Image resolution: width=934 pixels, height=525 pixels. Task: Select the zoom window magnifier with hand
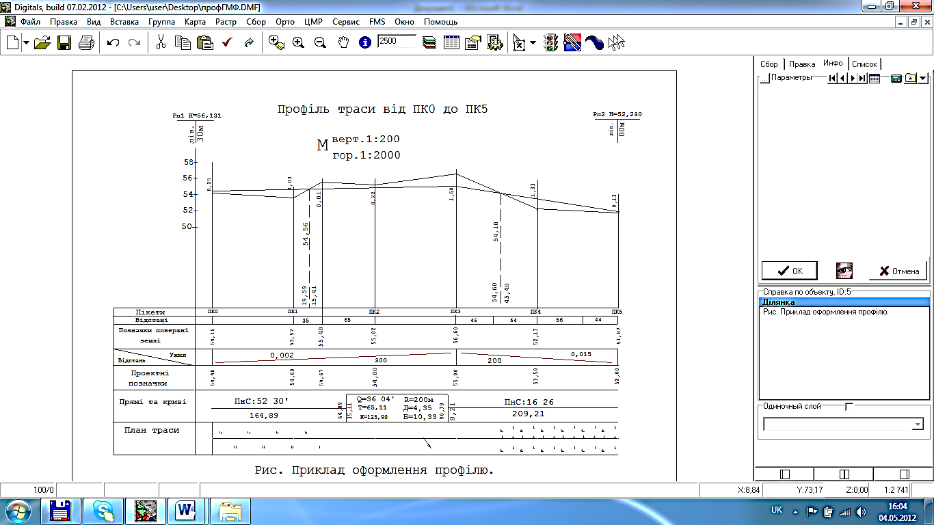click(x=276, y=42)
